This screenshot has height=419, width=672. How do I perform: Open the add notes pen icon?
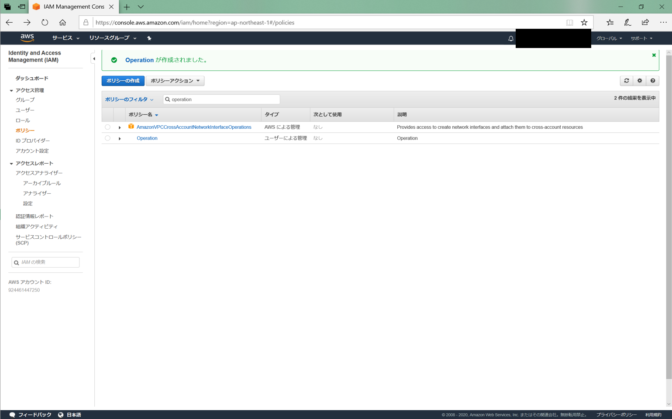pyautogui.click(x=627, y=22)
